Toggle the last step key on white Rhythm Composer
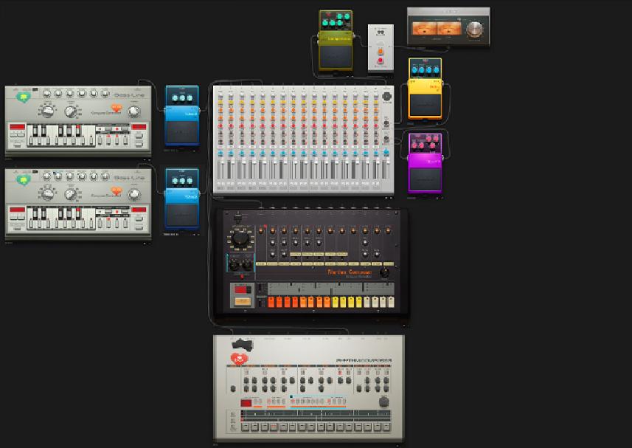The height and width of the screenshot is (448, 632). (386, 427)
